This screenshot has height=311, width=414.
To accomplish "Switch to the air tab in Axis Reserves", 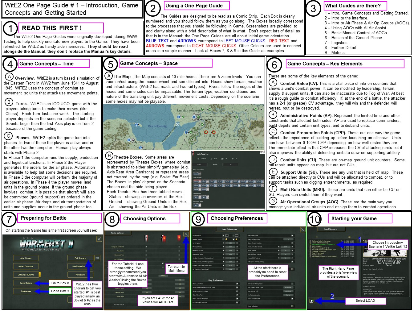I will point(230,164).
